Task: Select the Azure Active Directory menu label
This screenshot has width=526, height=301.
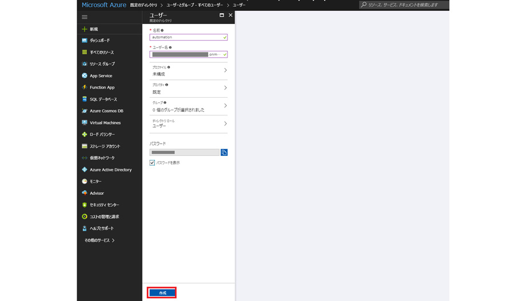Action: 111,170
